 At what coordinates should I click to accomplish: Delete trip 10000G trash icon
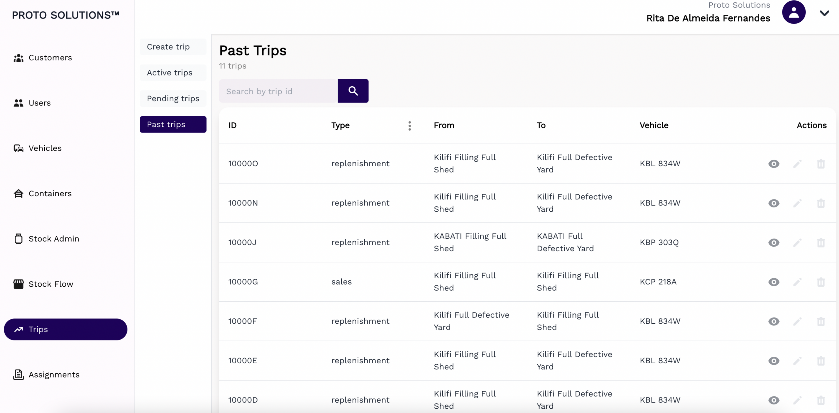821,282
